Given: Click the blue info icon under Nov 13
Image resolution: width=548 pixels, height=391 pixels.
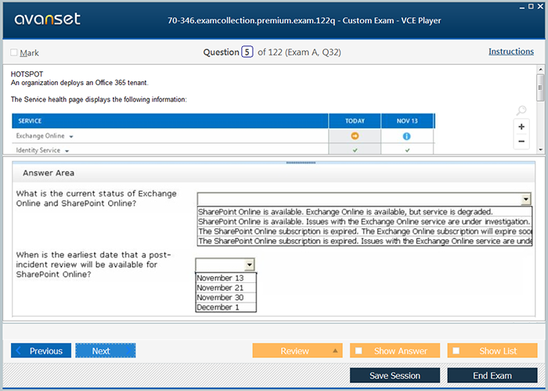Looking at the screenshot, I should [406, 136].
